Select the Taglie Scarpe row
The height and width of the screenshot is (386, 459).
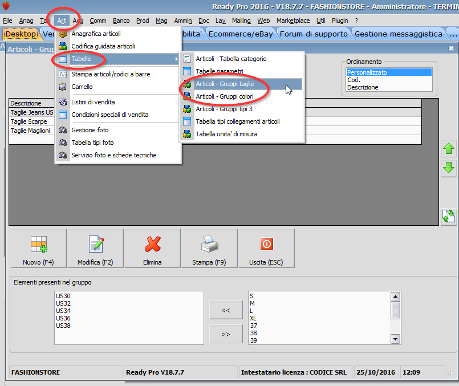32,121
